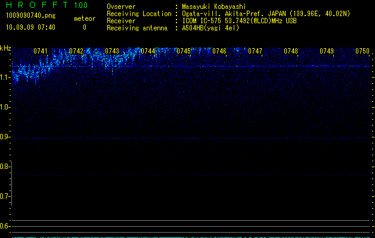The width and height of the screenshot is (375, 238).
Task: Click the Receiver label
Action: pyautogui.click(x=121, y=21)
